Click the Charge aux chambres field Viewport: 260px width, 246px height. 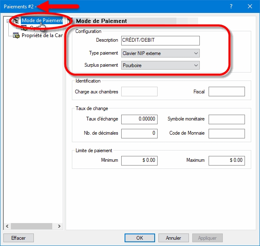coord(139,92)
